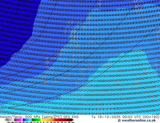Click the 'Tu 16-12-2025' date text
The height and width of the screenshot is (123, 160).
106,117
